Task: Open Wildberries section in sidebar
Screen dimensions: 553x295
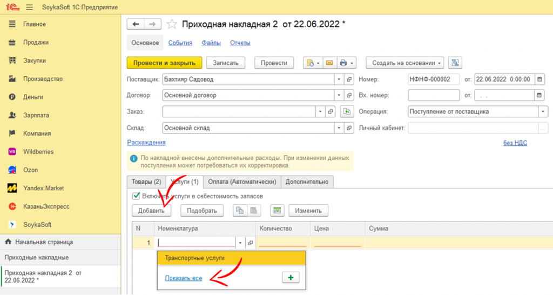Action: 38,152
